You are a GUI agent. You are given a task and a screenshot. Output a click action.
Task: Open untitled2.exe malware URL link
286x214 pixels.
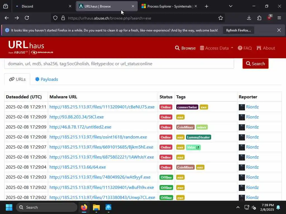pyautogui.click(x=80, y=127)
